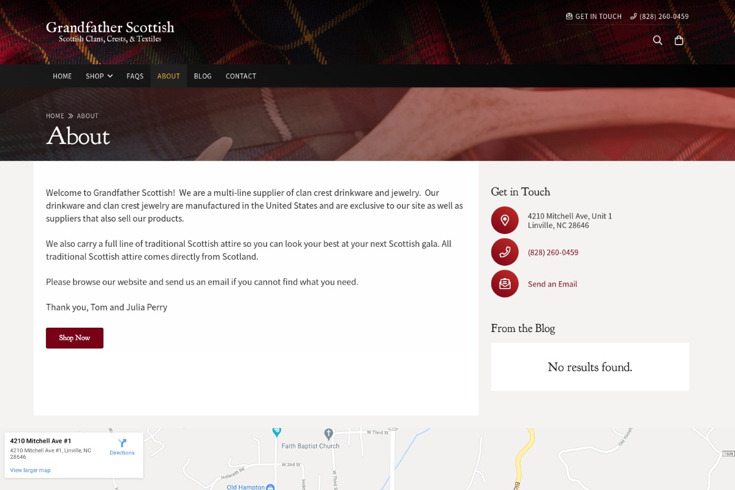Image resolution: width=735 pixels, height=490 pixels.
Task: Click the round email envelope icon
Action: [505, 284]
